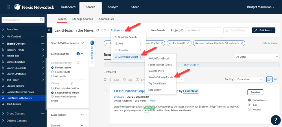Viewport: 282px width, 127px height.
Task: Click the Tag icon
Action: 124,79
